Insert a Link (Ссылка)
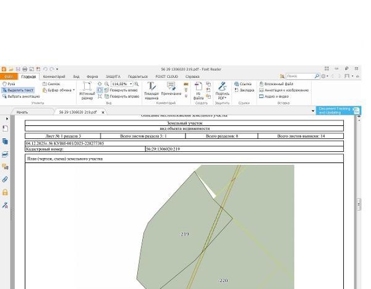The width and height of the screenshot is (371, 289). 242,84
